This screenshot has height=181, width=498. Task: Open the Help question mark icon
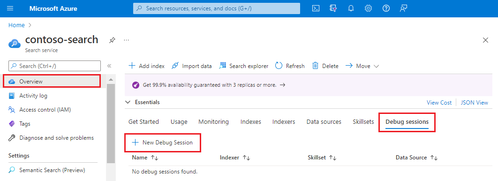pyautogui.click(x=386, y=8)
